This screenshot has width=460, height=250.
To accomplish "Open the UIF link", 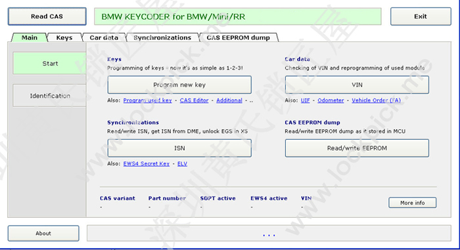I will [x=305, y=100].
